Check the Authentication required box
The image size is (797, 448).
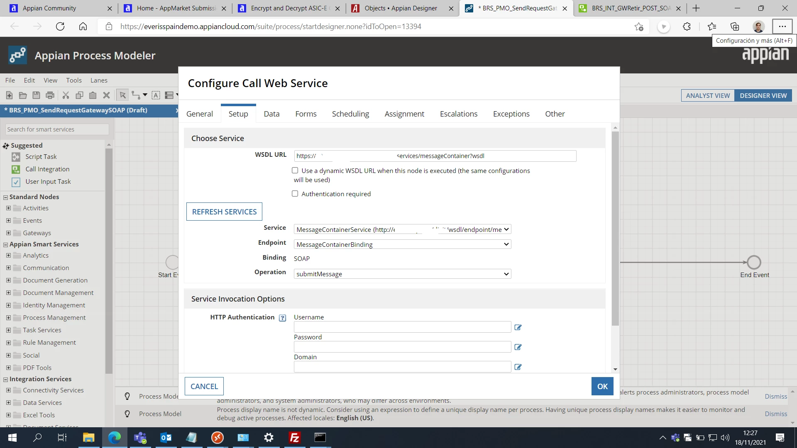coord(295,194)
